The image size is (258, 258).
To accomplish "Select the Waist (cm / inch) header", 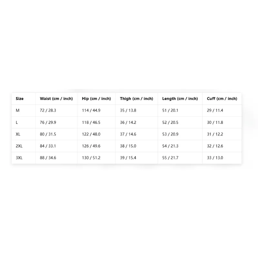I will [56, 99].
